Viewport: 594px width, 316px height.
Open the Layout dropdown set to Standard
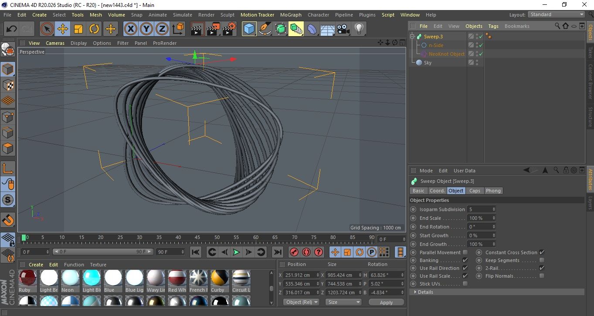click(557, 14)
